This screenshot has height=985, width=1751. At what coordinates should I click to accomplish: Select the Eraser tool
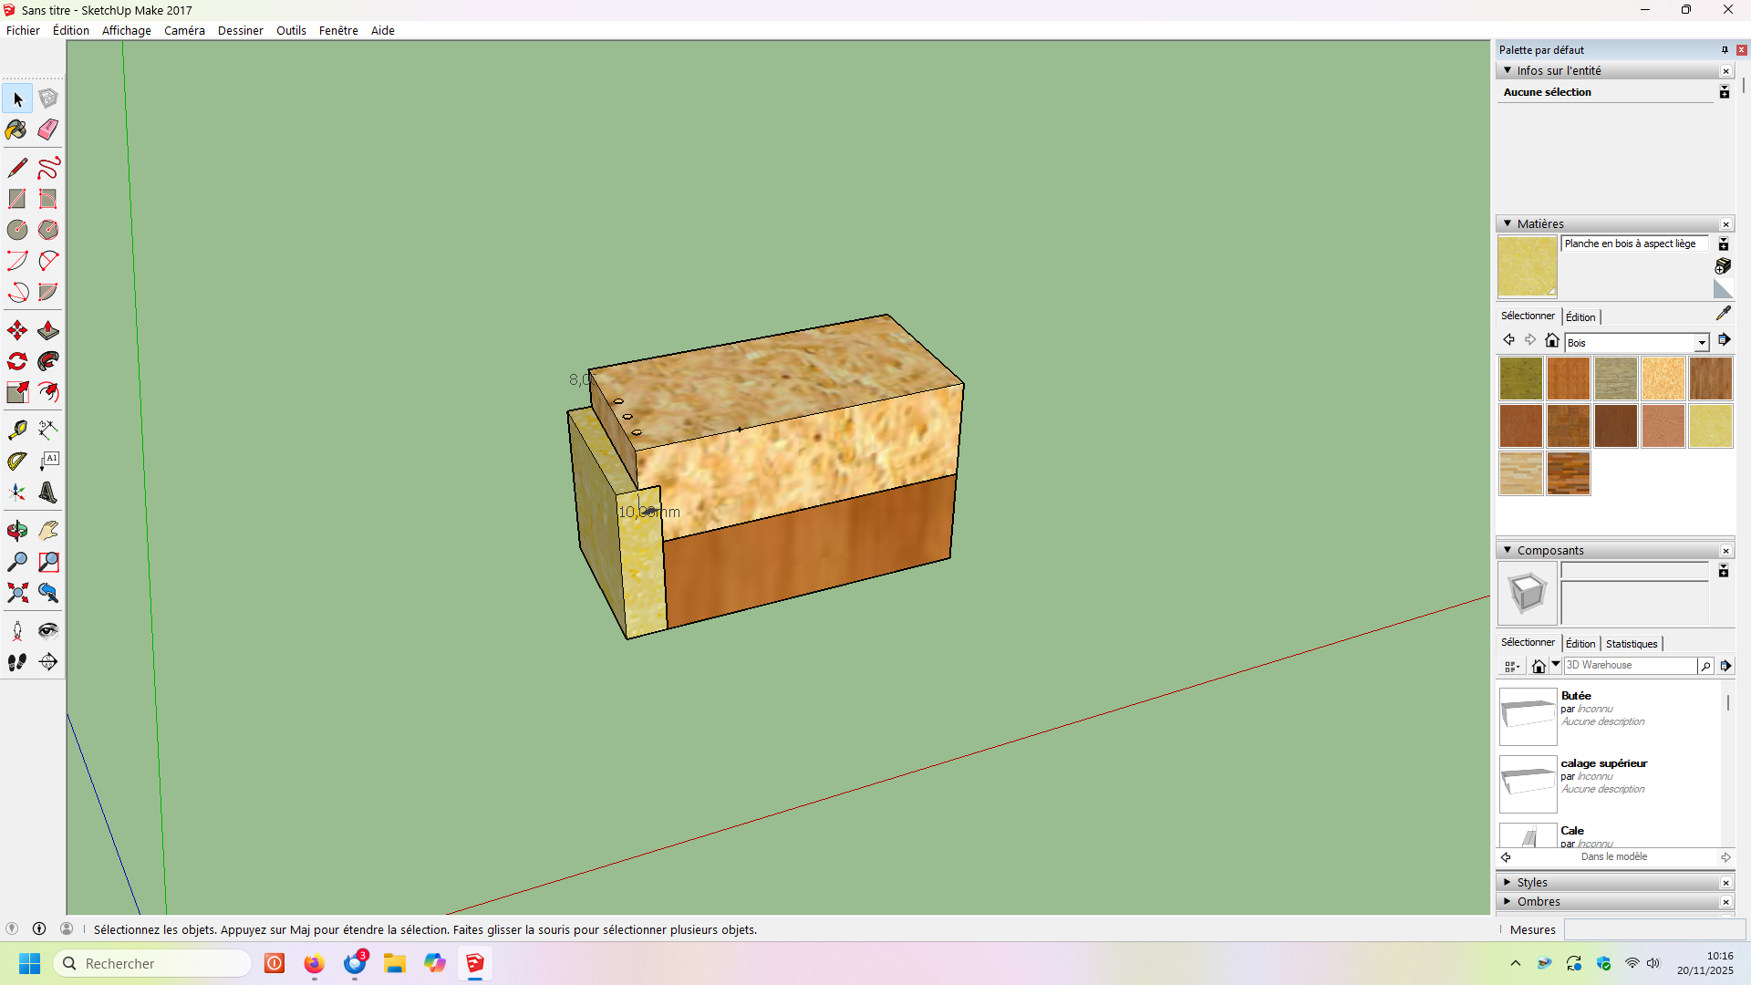tap(48, 130)
